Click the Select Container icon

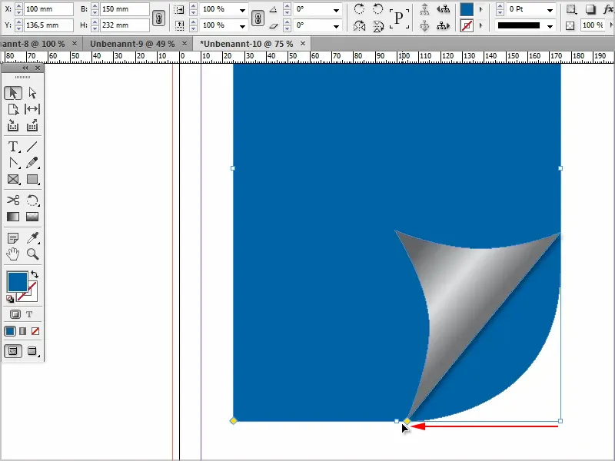pyautogui.click(x=424, y=9)
